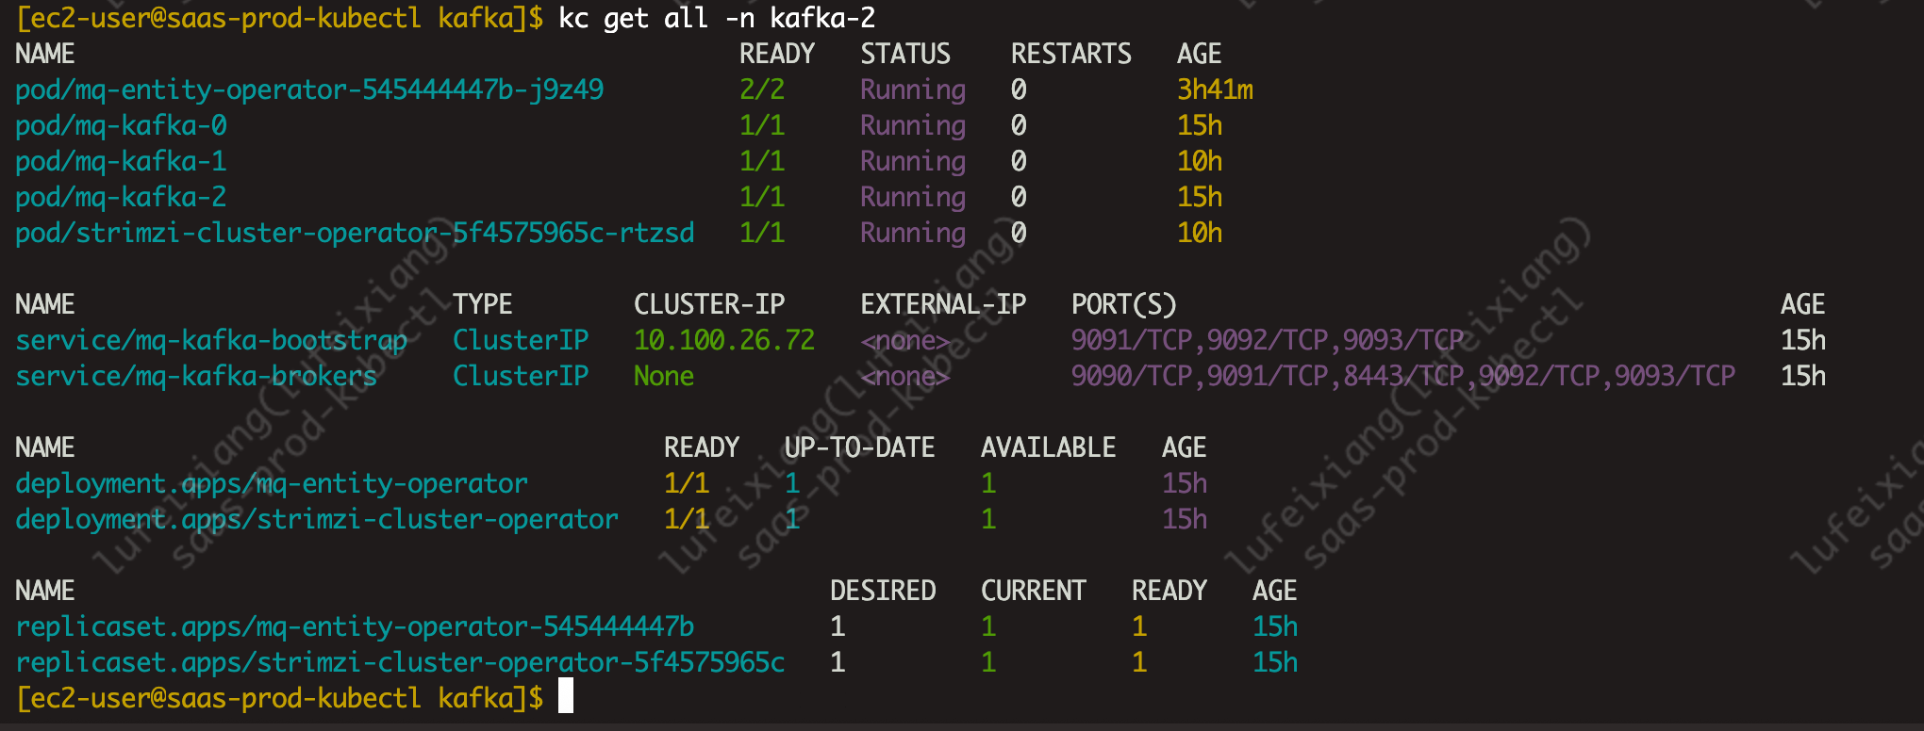Select the pod/mq-kafka-0 name
This screenshot has width=1924, height=731.
[121, 125]
